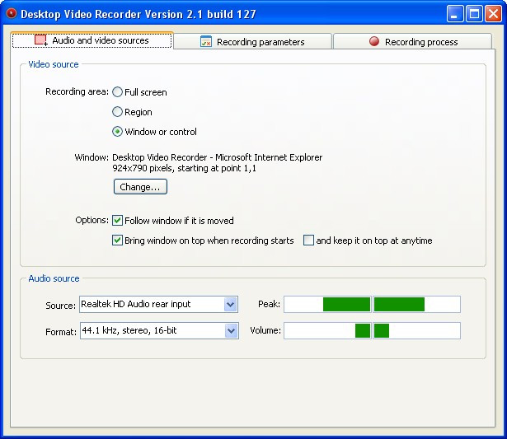Maximize the Desktop Video Recorder window
Screen dimensions: 507x439
pyautogui.click(x=474, y=14)
